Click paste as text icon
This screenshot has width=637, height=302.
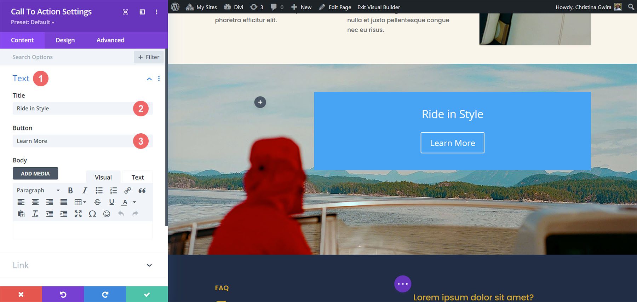click(x=21, y=214)
